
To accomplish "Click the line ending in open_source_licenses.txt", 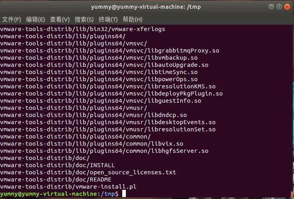I will 88,172.
